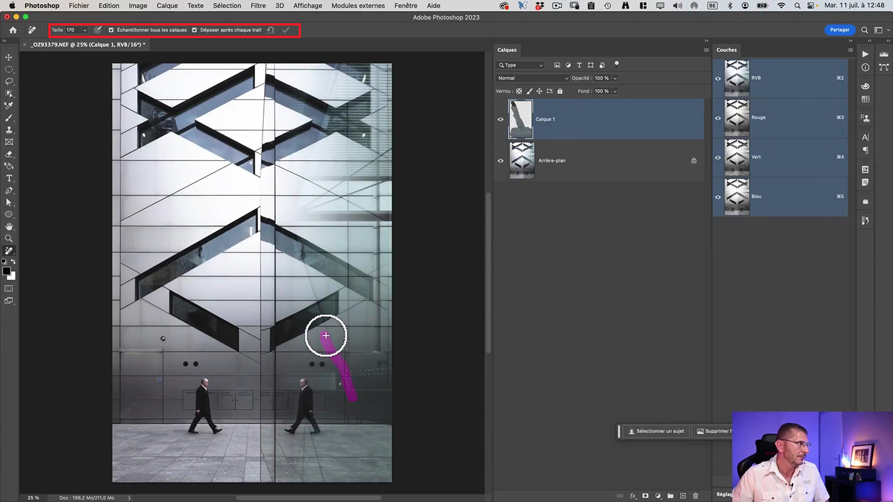The height and width of the screenshot is (502, 893).
Task: Hide the Calque 1 layer
Action: (501, 119)
